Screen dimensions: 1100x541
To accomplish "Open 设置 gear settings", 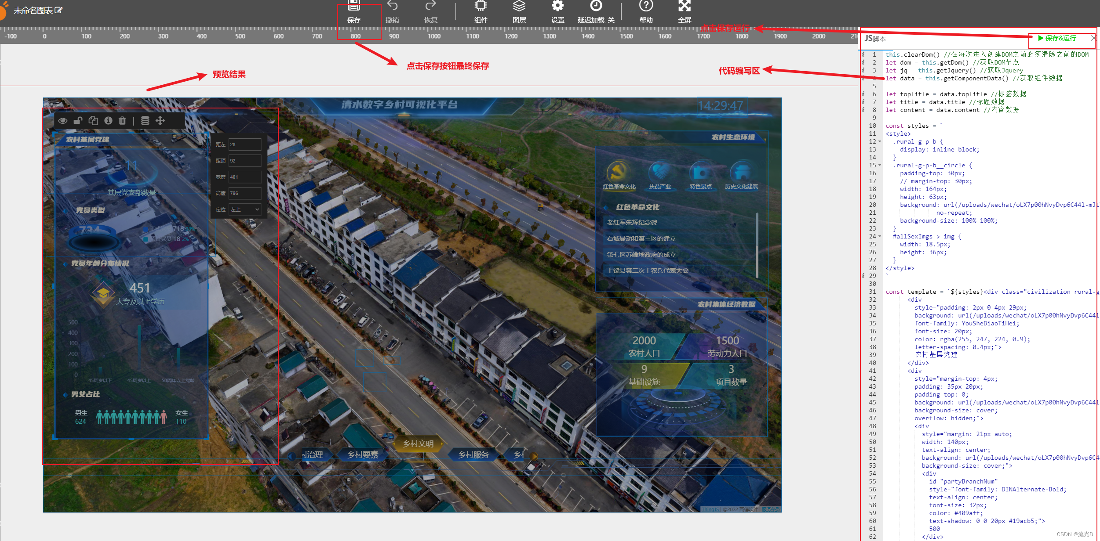I will [x=557, y=6].
